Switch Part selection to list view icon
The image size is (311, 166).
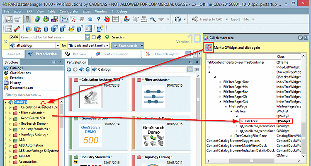click(197, 69)
